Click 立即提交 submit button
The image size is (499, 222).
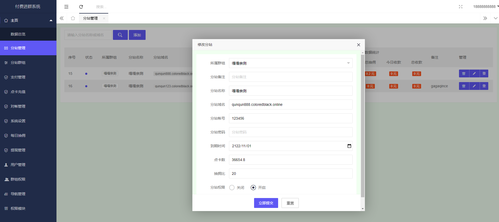tap(266, 203)
